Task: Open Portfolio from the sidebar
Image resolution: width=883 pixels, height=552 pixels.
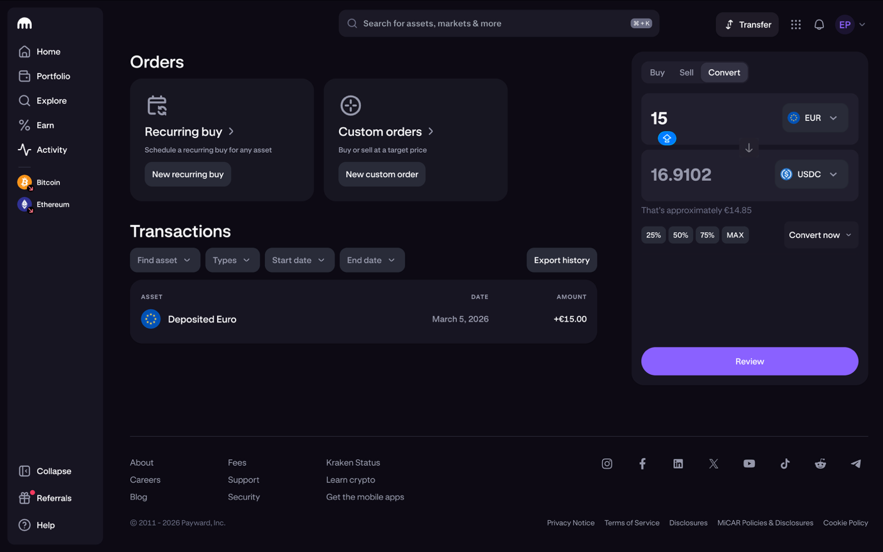Action: click(45, 76)
